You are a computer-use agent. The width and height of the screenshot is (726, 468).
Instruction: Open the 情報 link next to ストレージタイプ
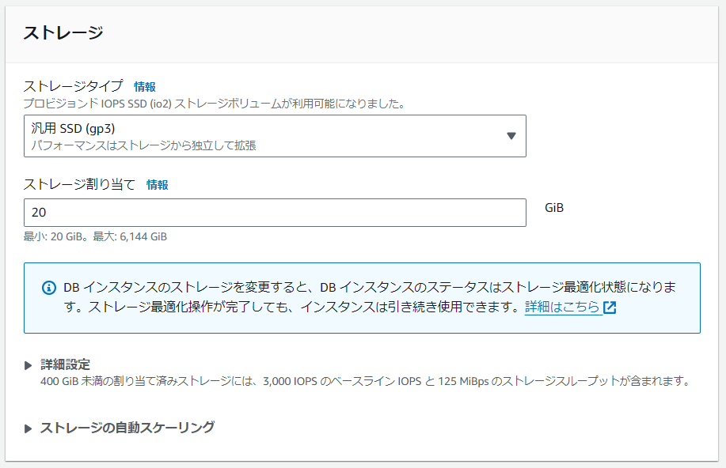tap(145, 86)
